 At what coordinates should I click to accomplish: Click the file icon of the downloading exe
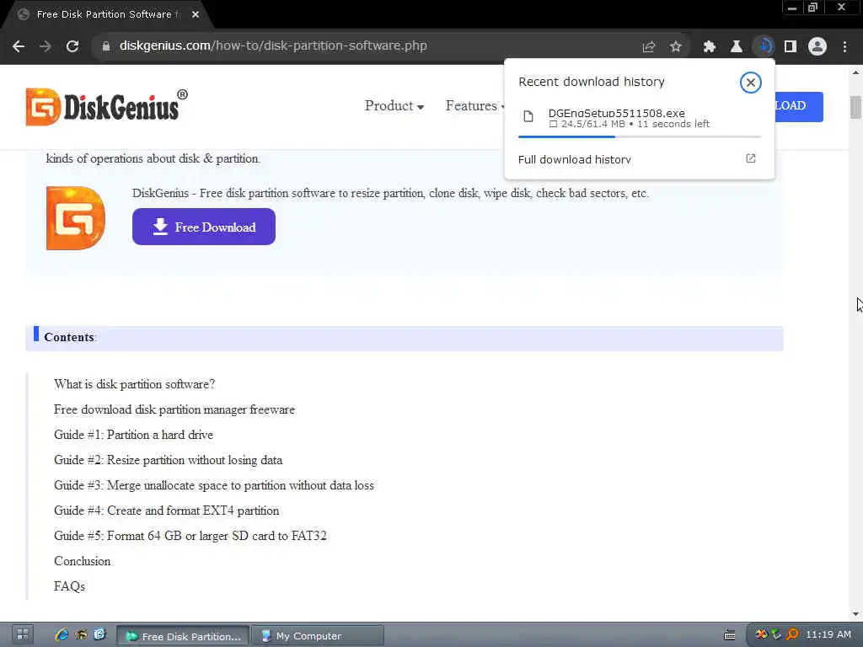[x=528, y=116]
